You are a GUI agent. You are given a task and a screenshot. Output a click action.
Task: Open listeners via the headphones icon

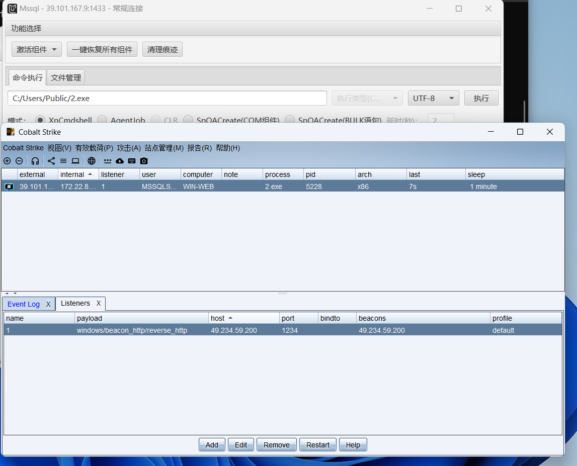35,161
